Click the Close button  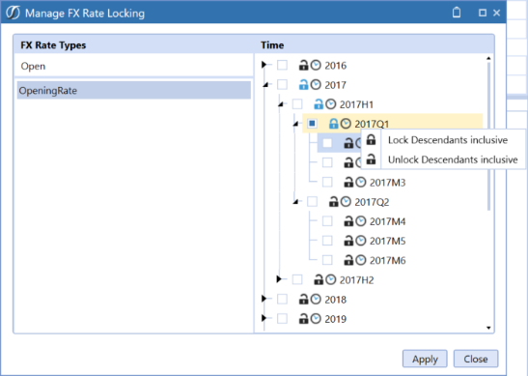click(x=476, y=359)
